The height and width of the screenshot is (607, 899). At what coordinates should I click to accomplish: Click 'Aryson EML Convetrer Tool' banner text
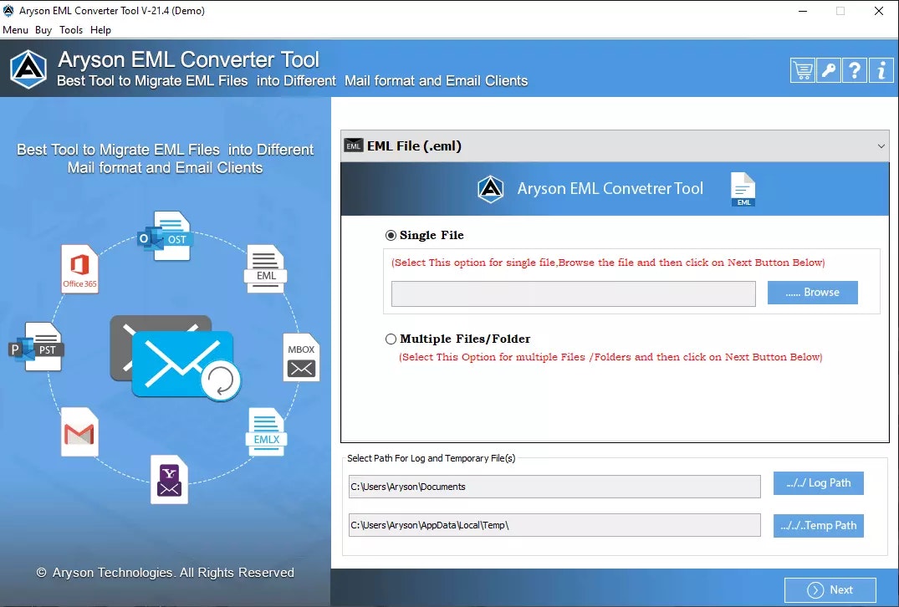coord(610,189)
